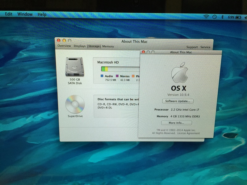Click the SuperDrive disc icon
The width and height of the screenshot is (247, 185).
[75, 104]
